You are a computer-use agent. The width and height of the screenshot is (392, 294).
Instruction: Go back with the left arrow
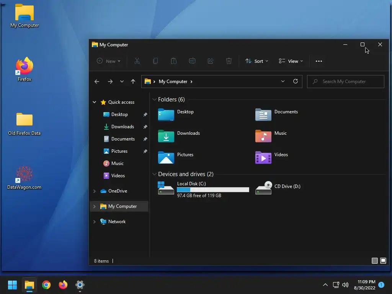click(97, 82)
